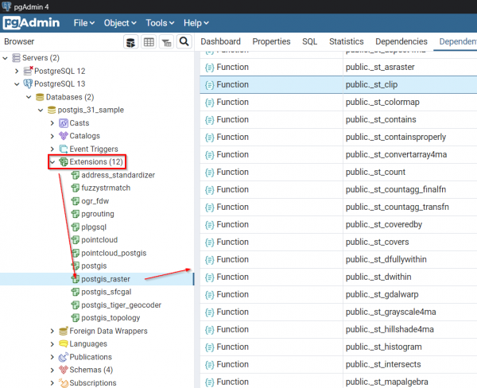This screenshot has width=477, height=388.
Task: Select the plpgsql extension
Action: pyautogui.click(x=94, y=227)
